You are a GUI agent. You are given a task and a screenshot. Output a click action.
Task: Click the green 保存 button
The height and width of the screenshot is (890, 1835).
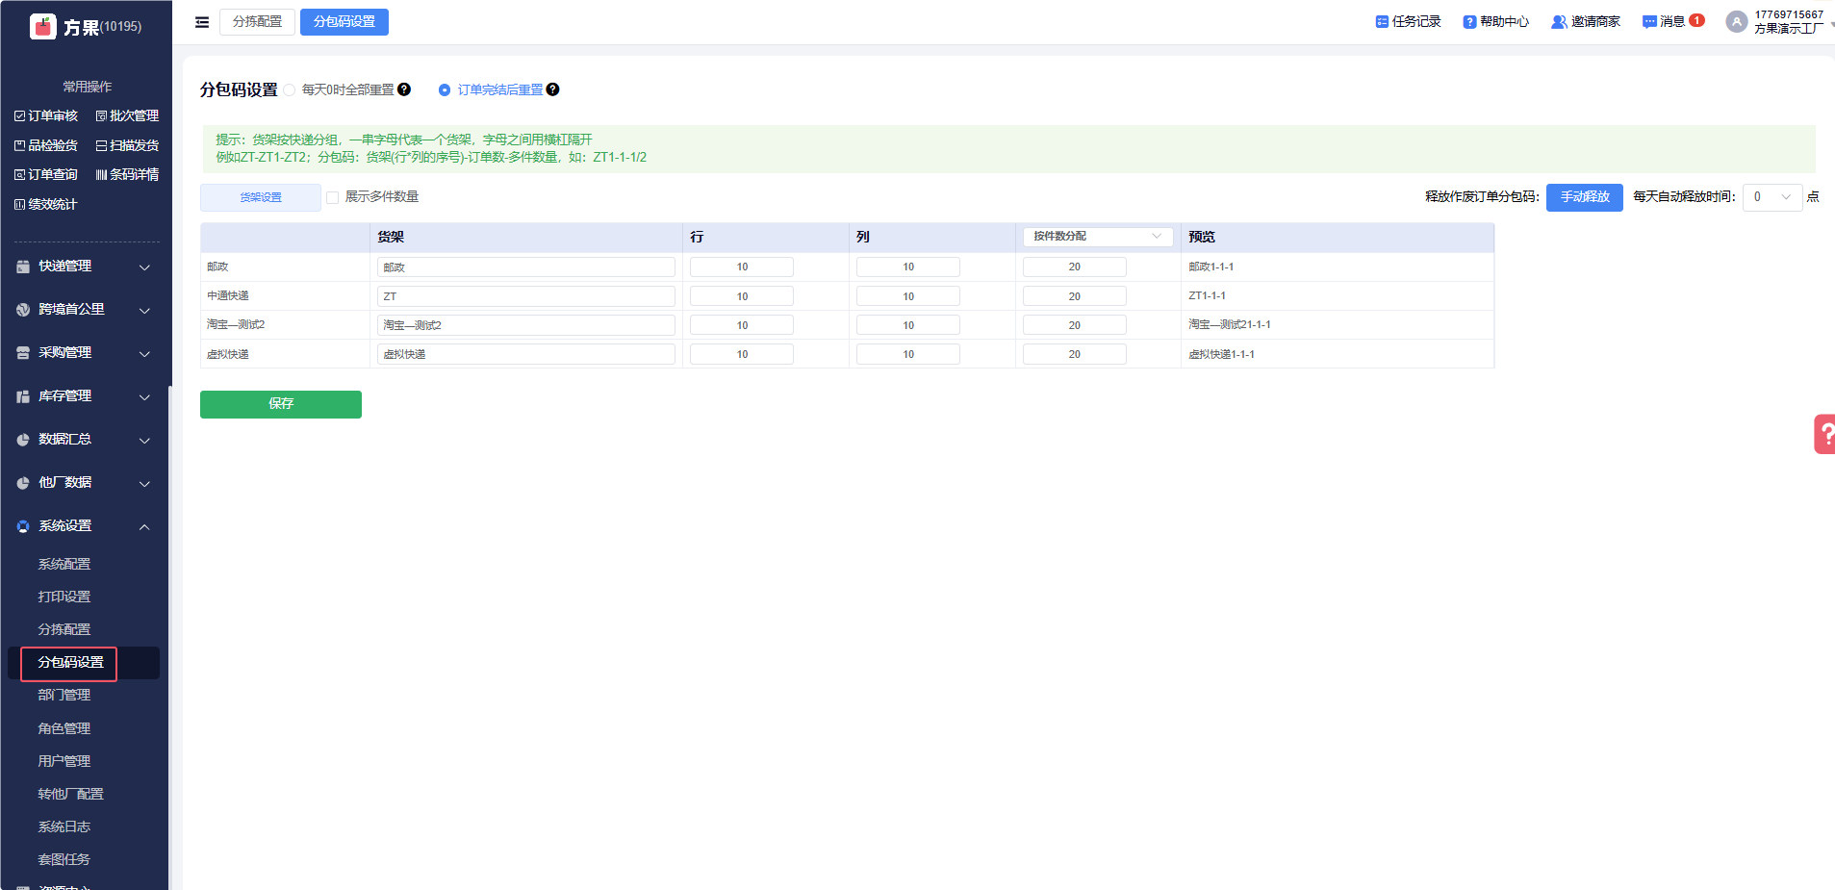click(281, 404)
